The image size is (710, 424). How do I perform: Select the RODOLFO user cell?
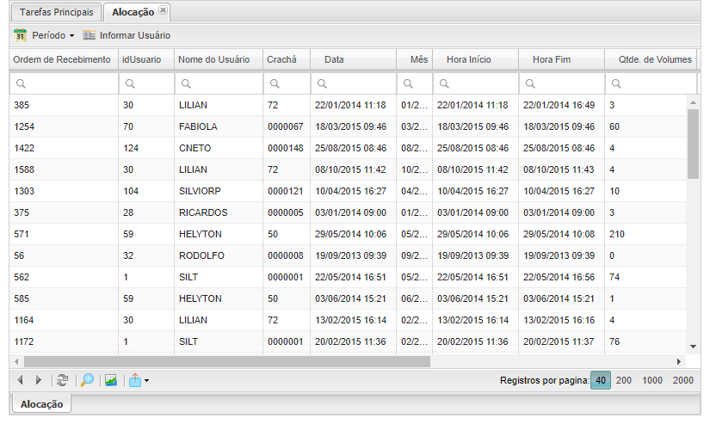coord(219,255)
